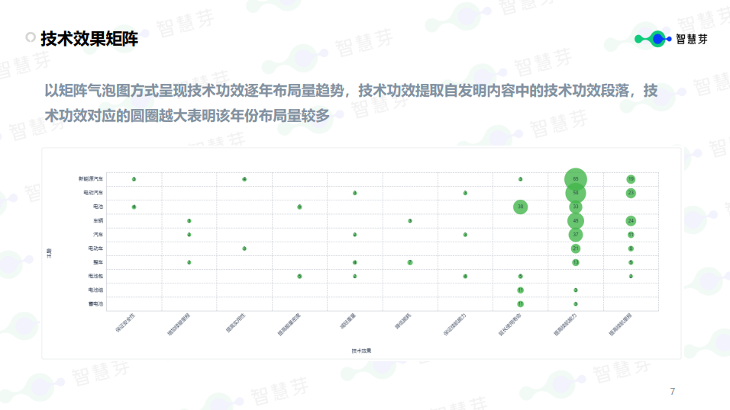Click the bubble labeled 24
This screenshot has height=410, width=730.
tap(631, 220)
